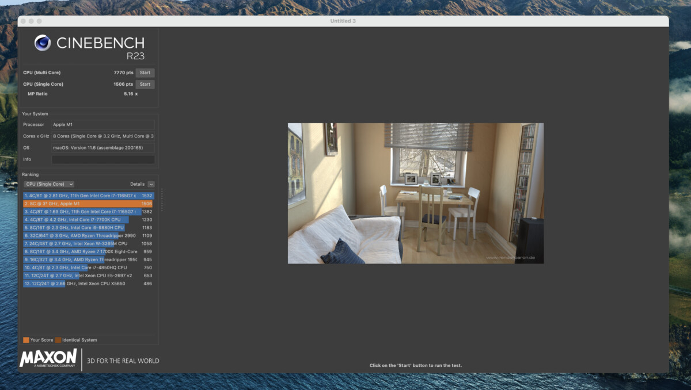This screenshot has height=390, width=691.
Task: Select the Intel Core i7-7700K ranking row
Action: (81, 220)
